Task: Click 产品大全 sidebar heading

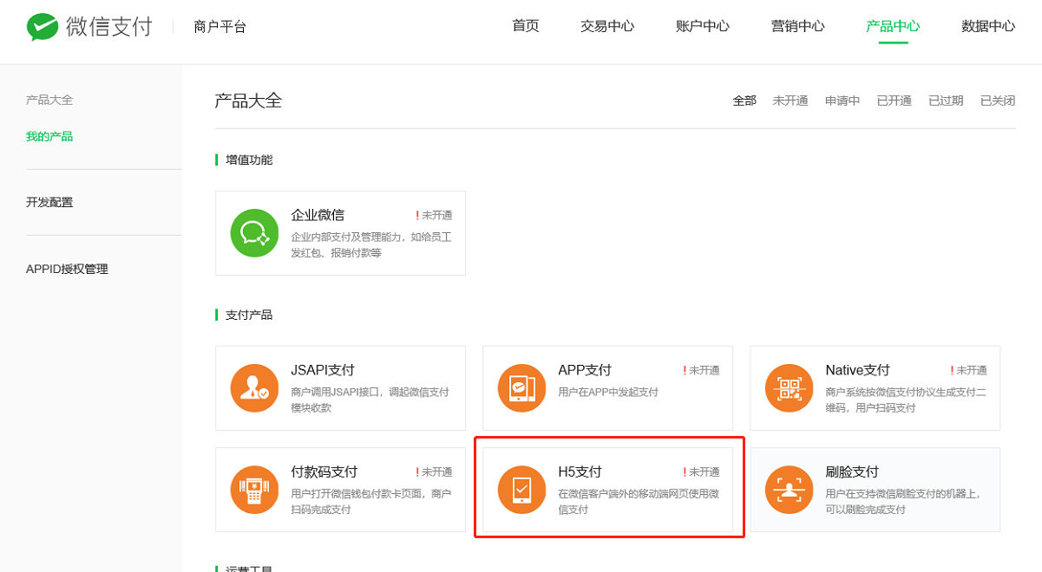Action: (x=49, y=100)
